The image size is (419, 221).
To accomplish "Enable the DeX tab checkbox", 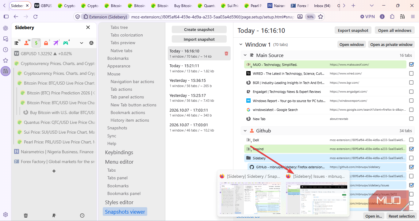I will pos(411,140).
